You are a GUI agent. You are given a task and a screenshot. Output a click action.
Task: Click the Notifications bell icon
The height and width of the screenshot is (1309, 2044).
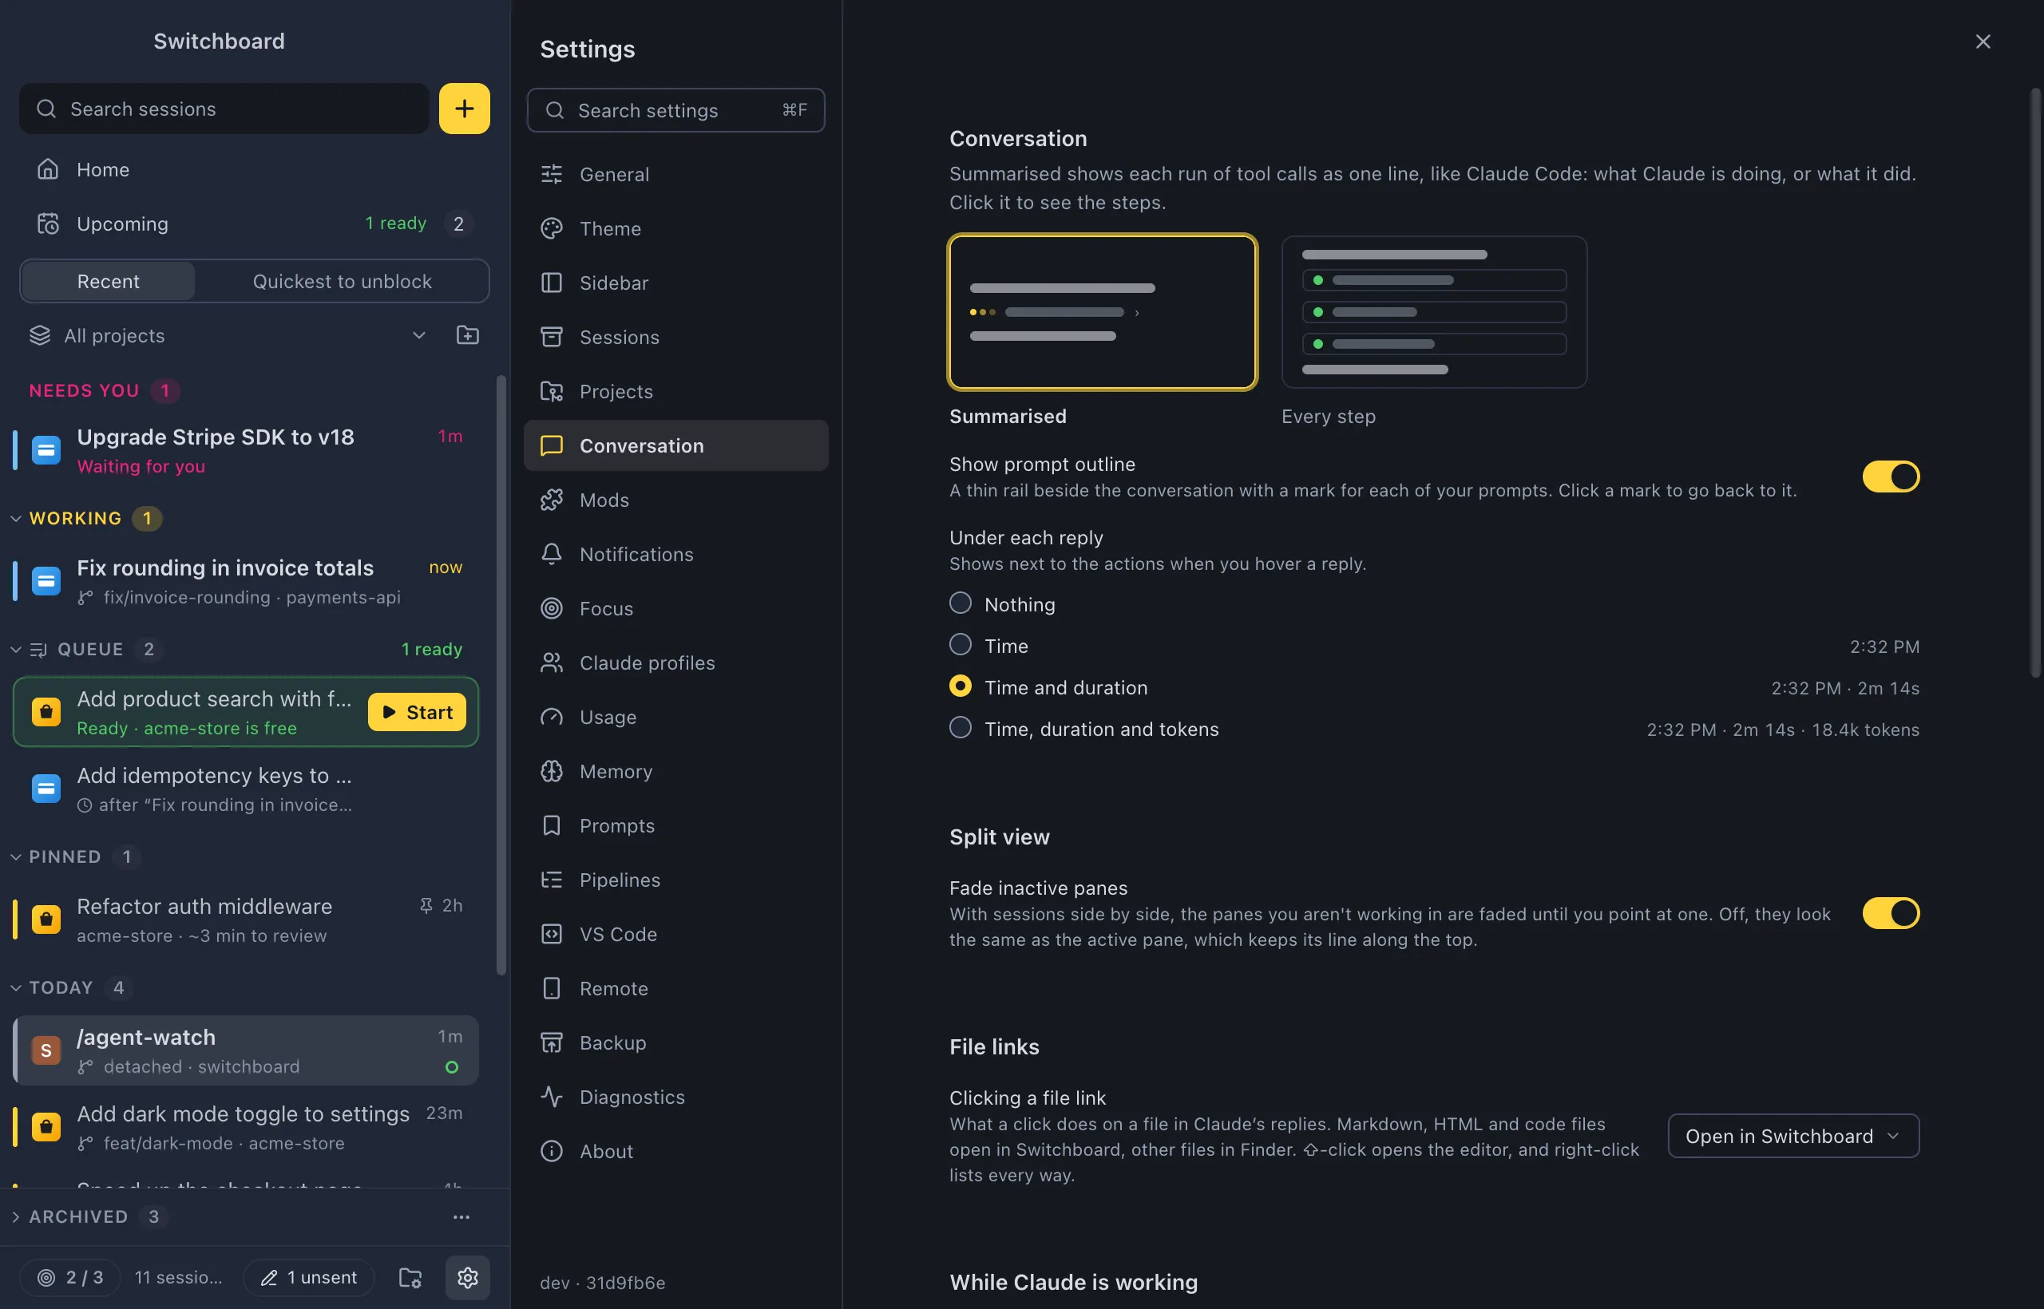coord(552,554)
